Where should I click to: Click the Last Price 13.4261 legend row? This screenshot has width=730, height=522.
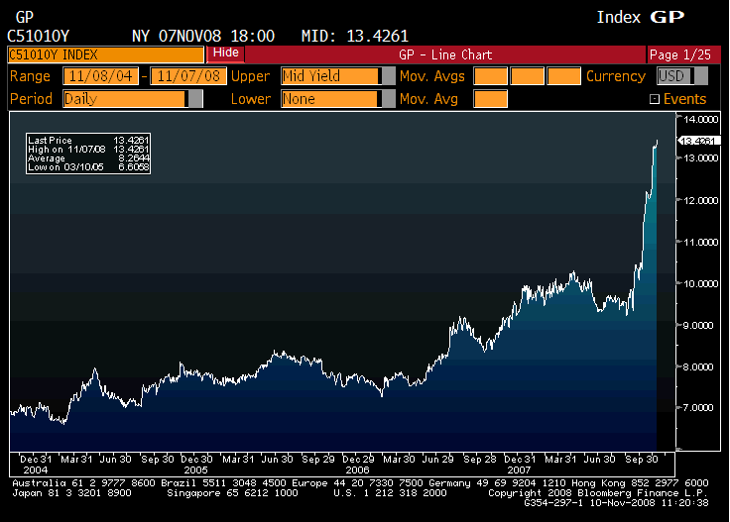pos(88,140)
